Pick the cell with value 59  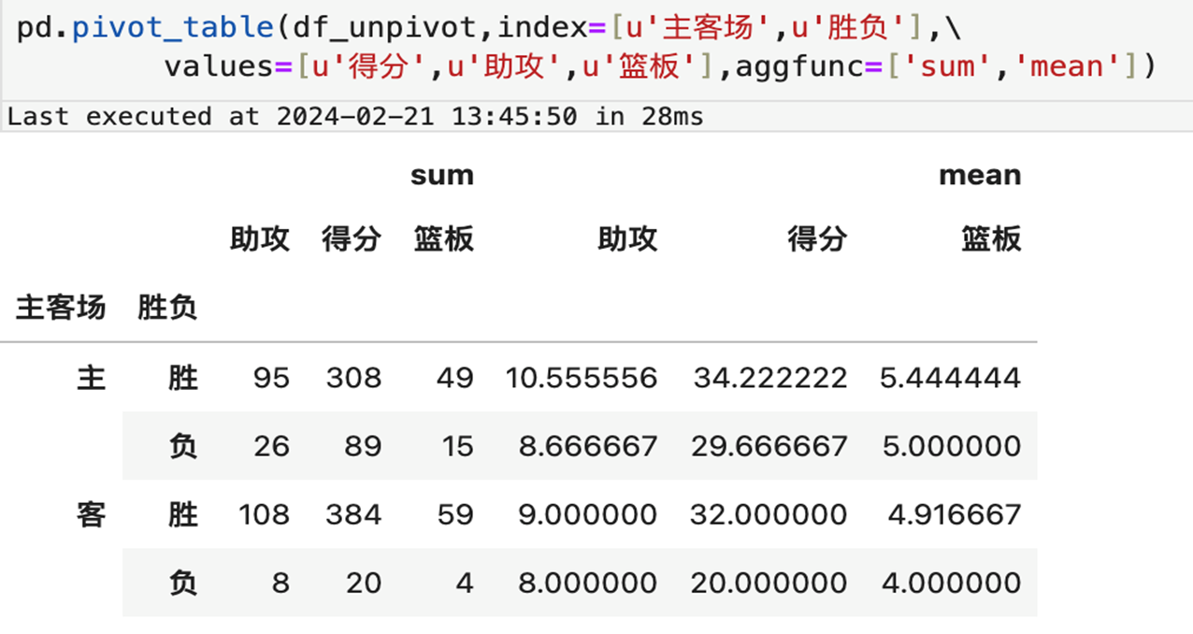point(455,514)
